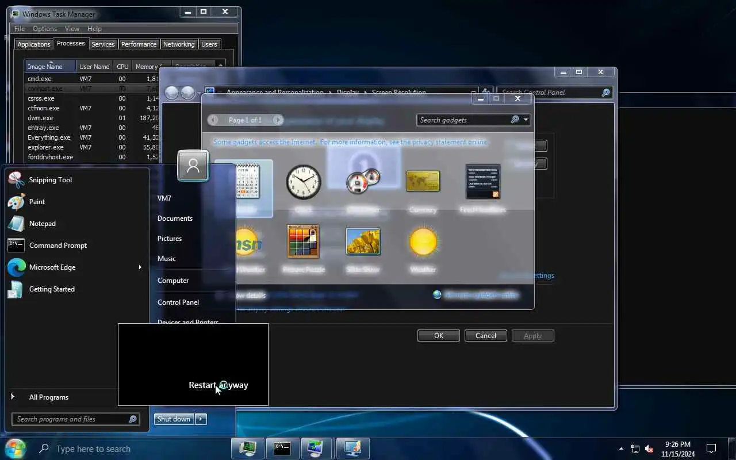Open the arrow next to Shut down
Viewport: 736px width, 460px height.
[201, 419]
